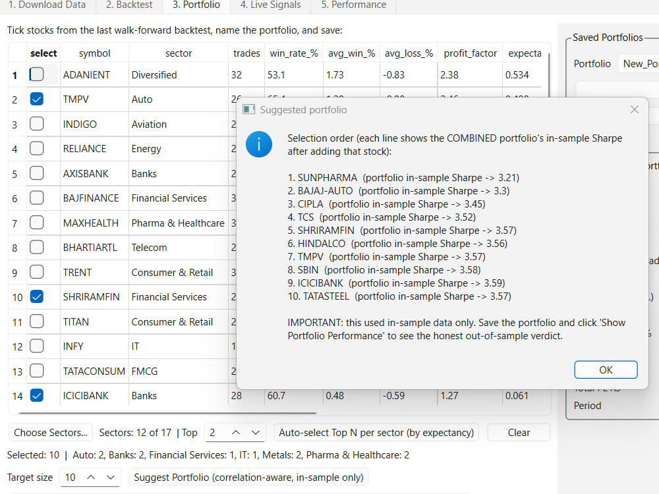Untick the ICICIBANK select checkbox
Image resolution: width=659 pixels, height=494 pixels.
[x=37, y=395]
